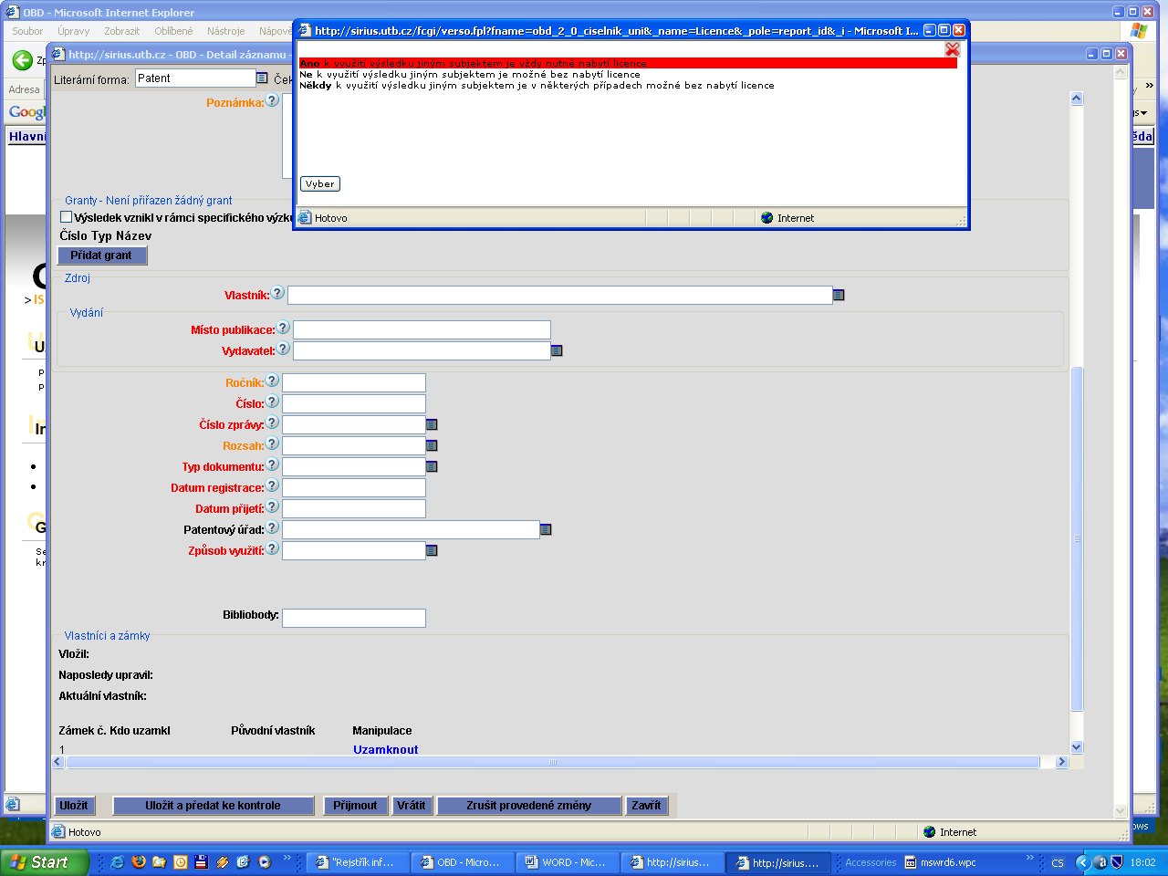Click the system tray expand arrow

pos(1082,862)
